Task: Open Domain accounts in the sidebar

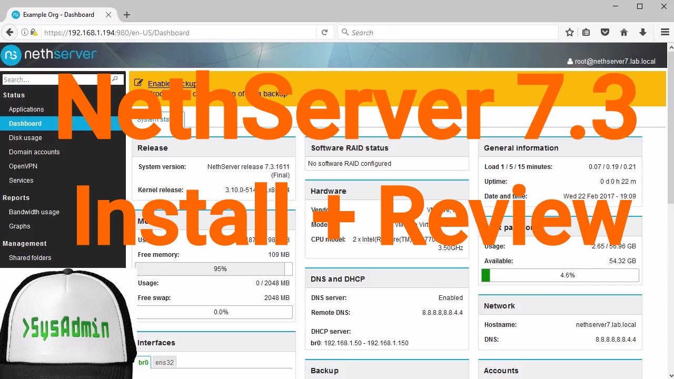Action: 34,152
